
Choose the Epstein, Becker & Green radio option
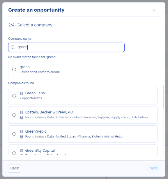pos(14,115)
